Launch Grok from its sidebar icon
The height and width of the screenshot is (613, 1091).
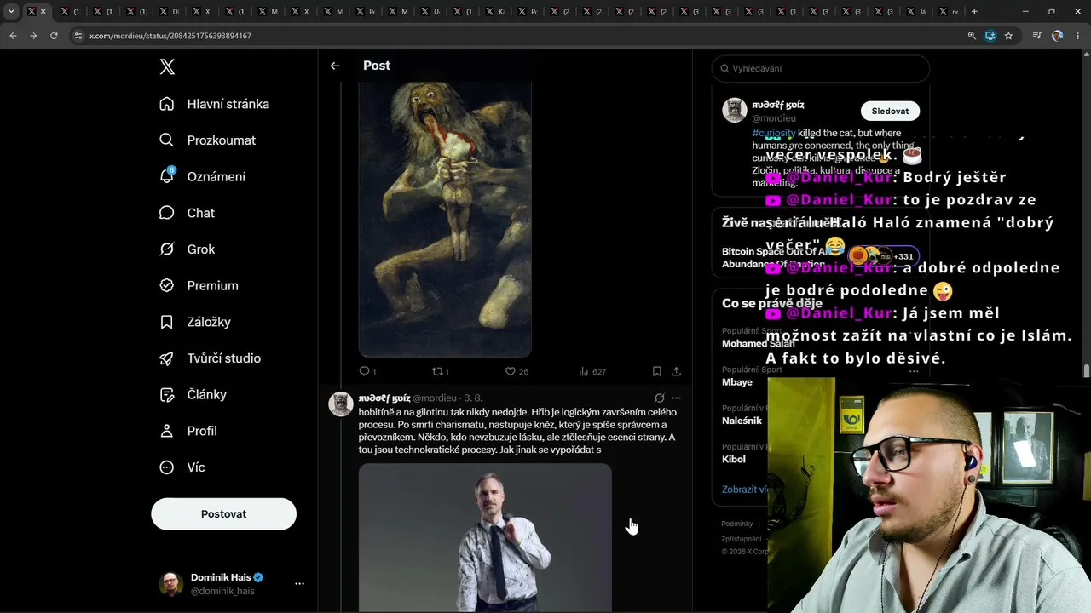(x=167, y=249)
